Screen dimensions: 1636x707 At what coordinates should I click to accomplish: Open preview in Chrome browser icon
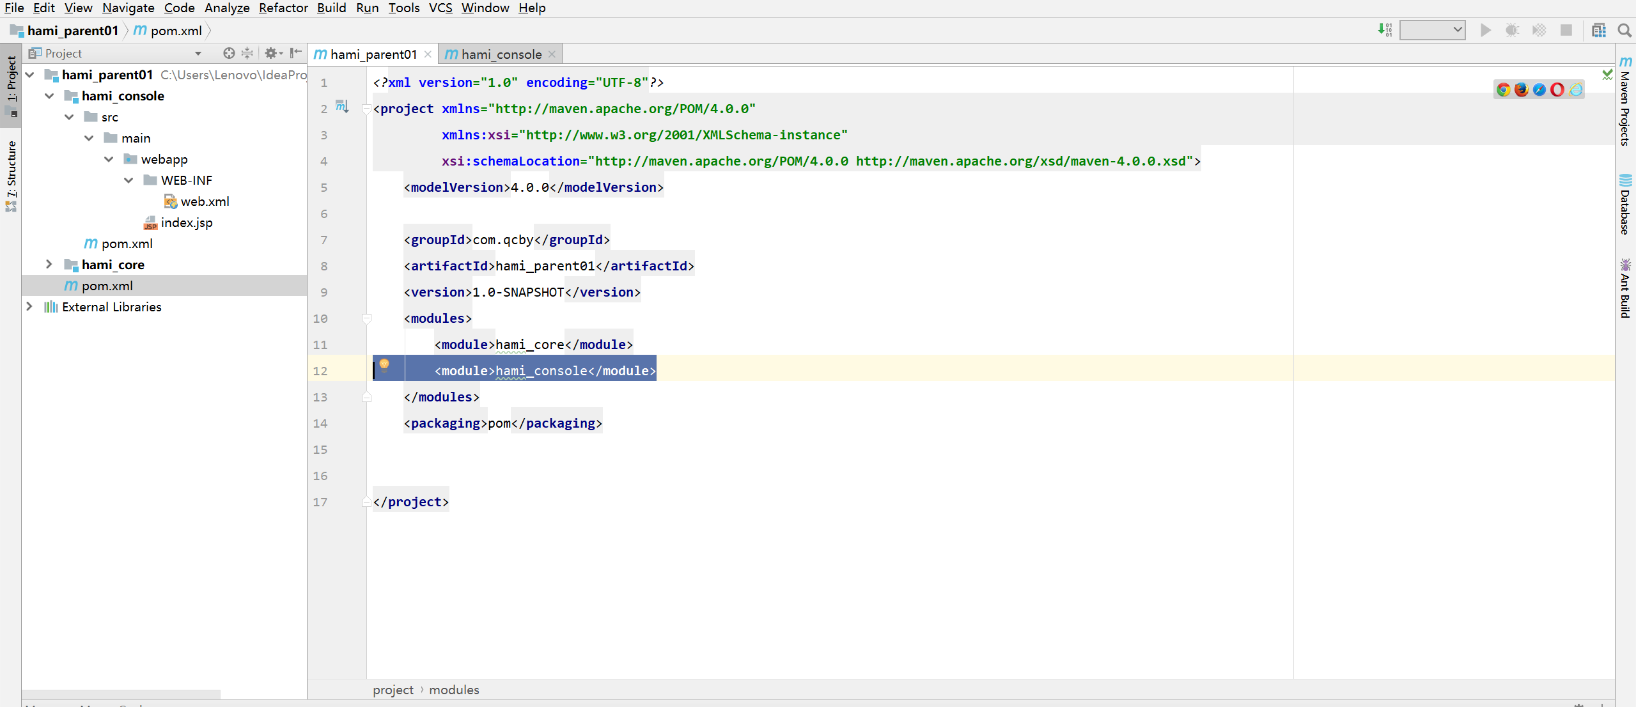1504,89
